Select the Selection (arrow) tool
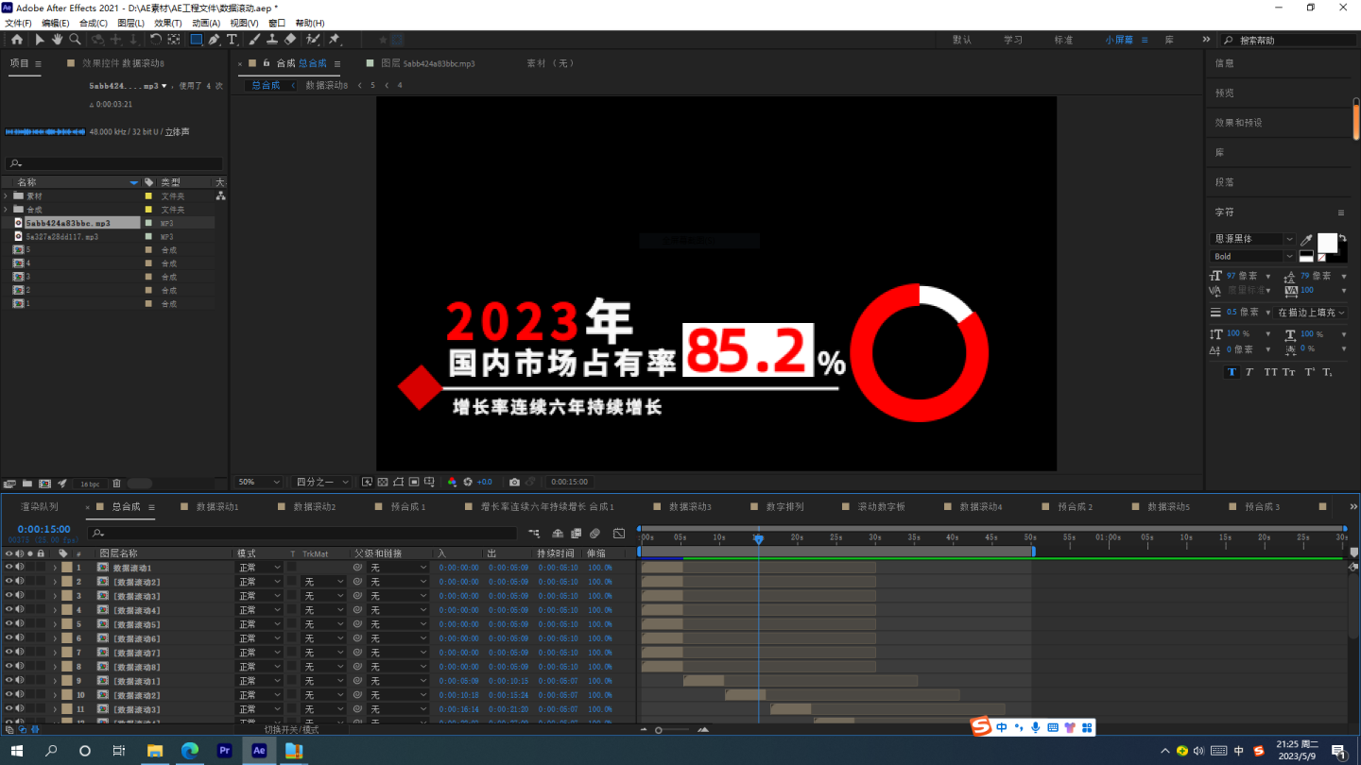 point(40,40)
